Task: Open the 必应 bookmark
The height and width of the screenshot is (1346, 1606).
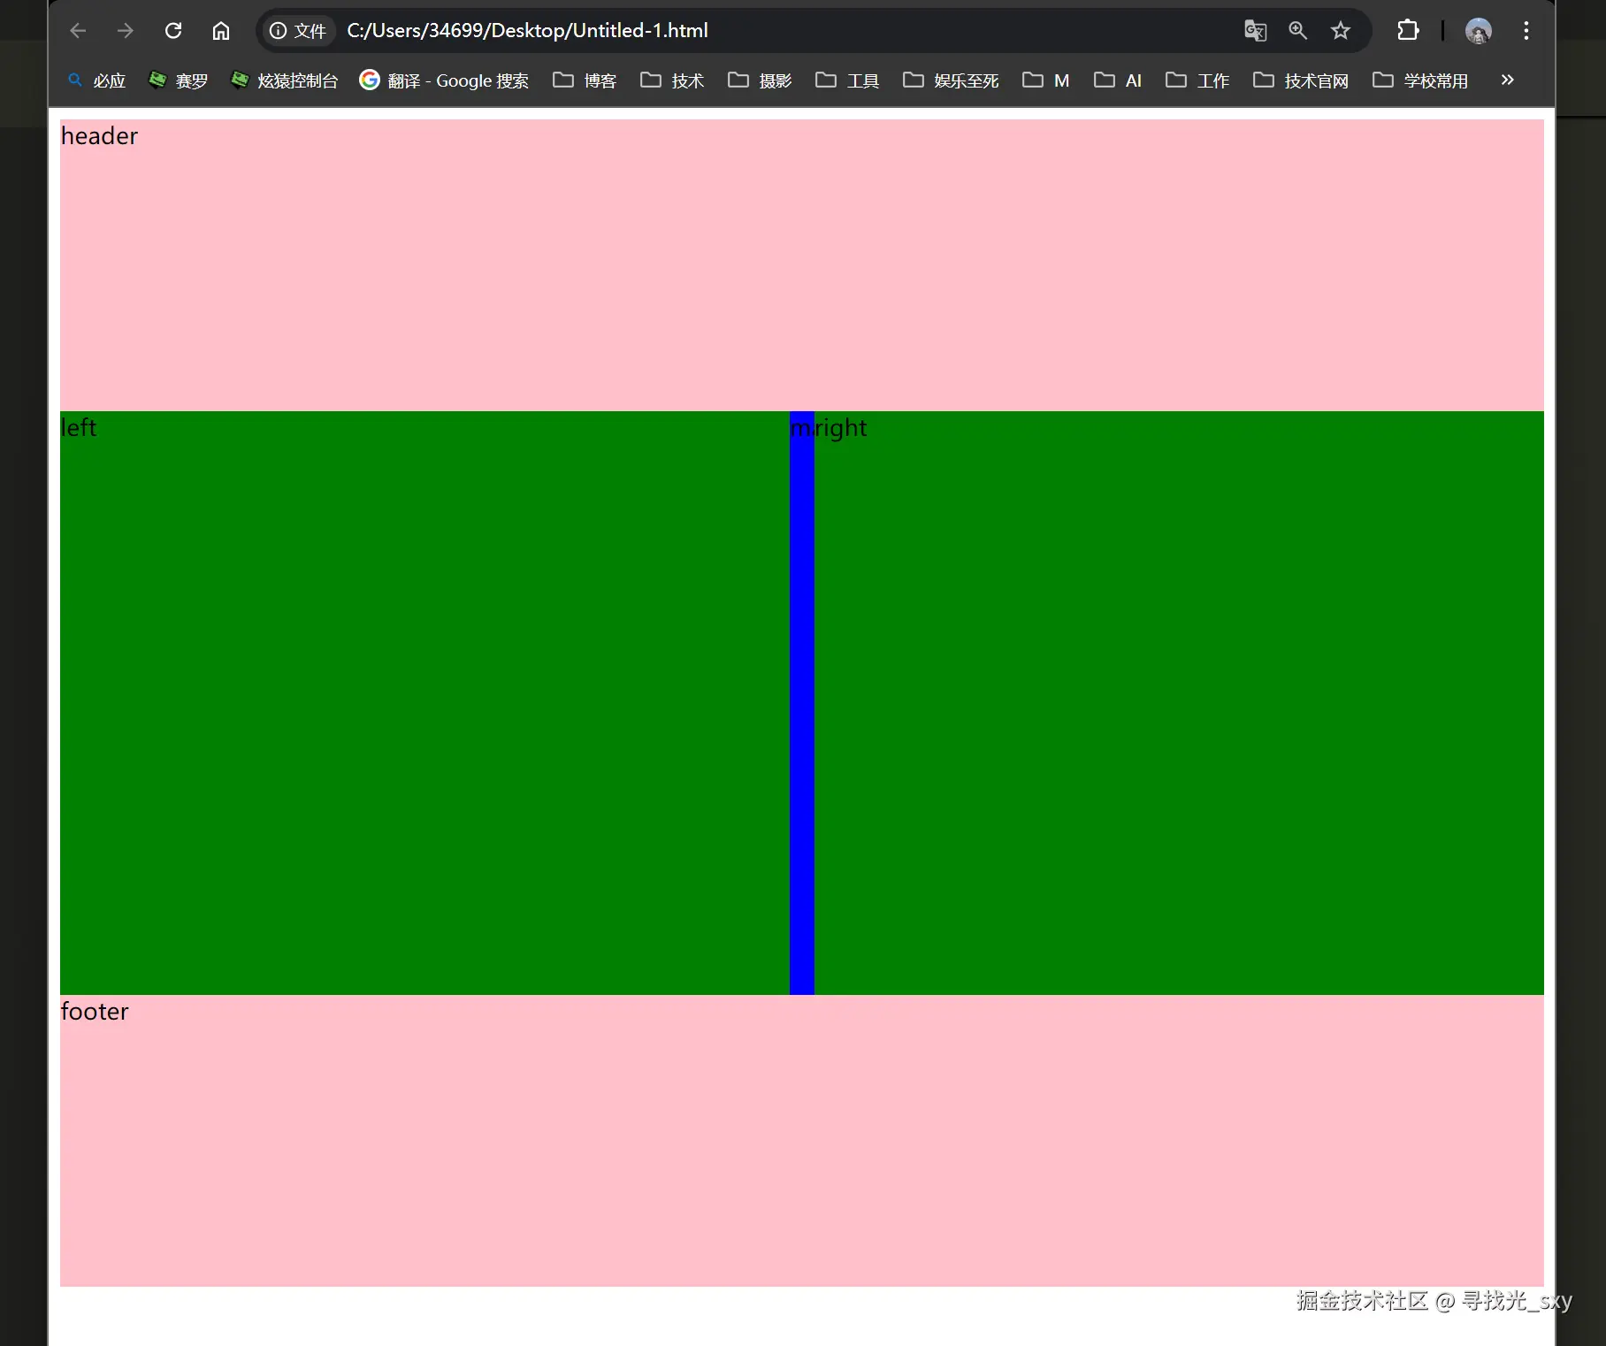Action: pyautogui.click(x=97, y=80)
